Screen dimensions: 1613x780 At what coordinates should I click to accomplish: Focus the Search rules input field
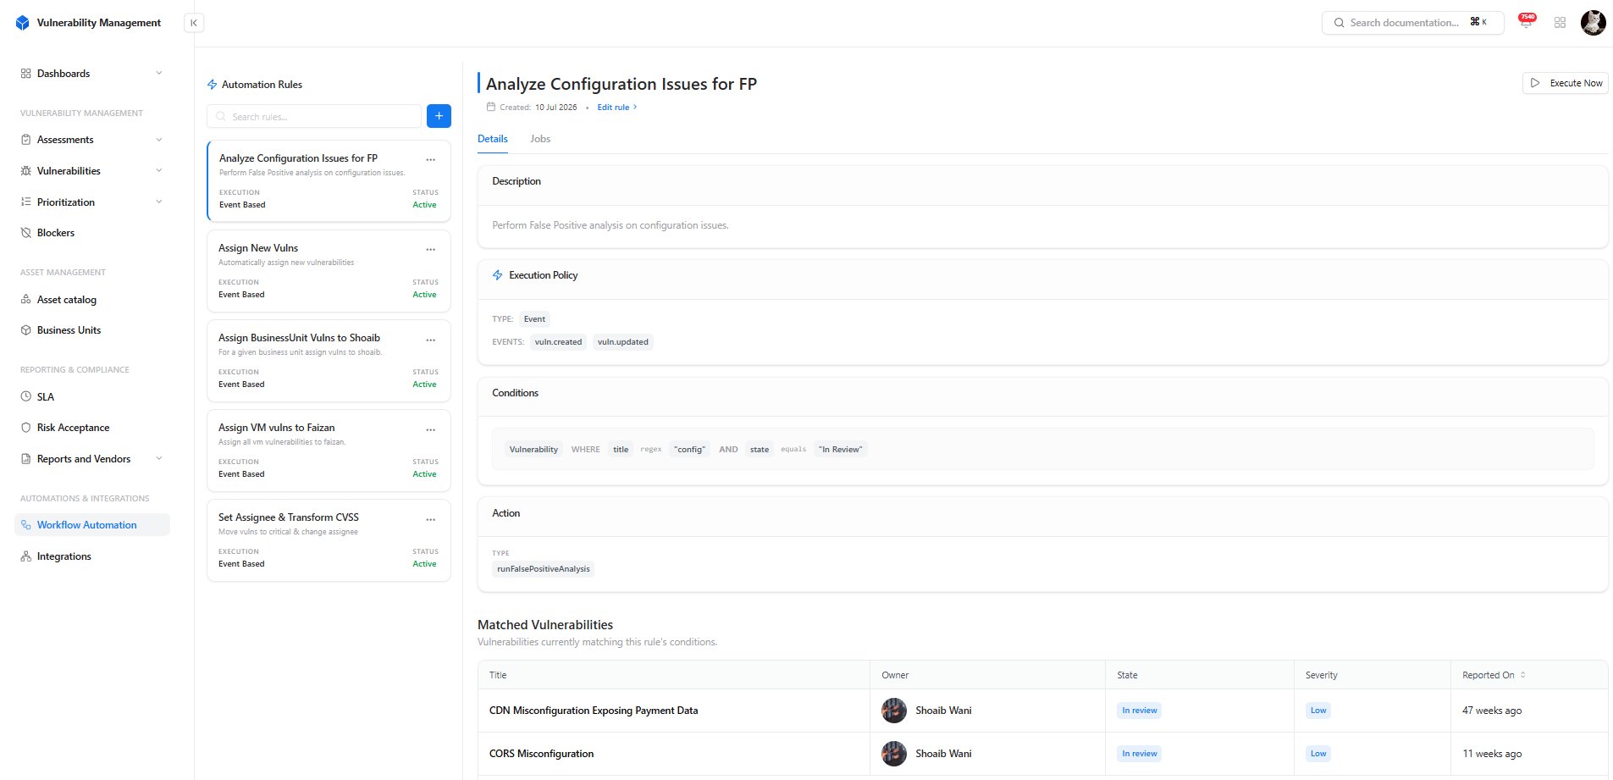tap(314, 116)
